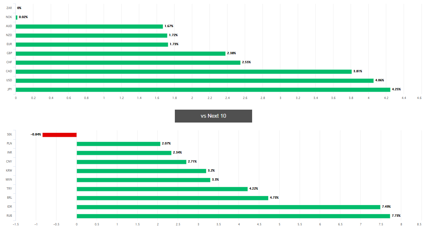Image resolution: width=426 pixels, height=227 pixels.
Task: Click the green GBP bar
Action: (x=120, y=54)
